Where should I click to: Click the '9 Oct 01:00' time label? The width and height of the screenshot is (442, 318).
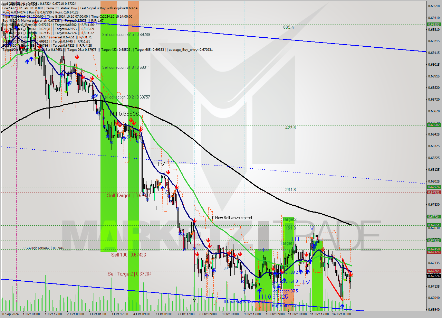pos(230,314)
